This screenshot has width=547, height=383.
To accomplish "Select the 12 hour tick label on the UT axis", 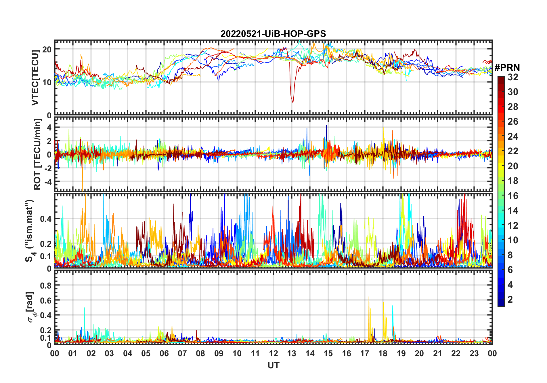I will (273, 353).
